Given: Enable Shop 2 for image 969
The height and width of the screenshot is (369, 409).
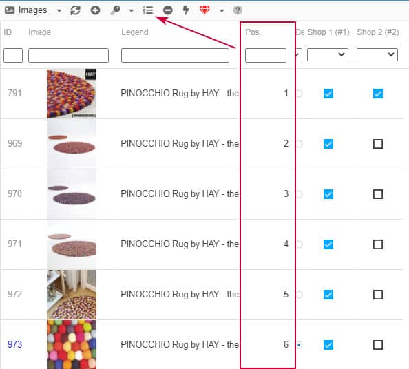Looking at the screenshot, I should 378,144.
